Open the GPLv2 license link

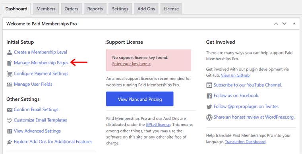tap(158, 125)
